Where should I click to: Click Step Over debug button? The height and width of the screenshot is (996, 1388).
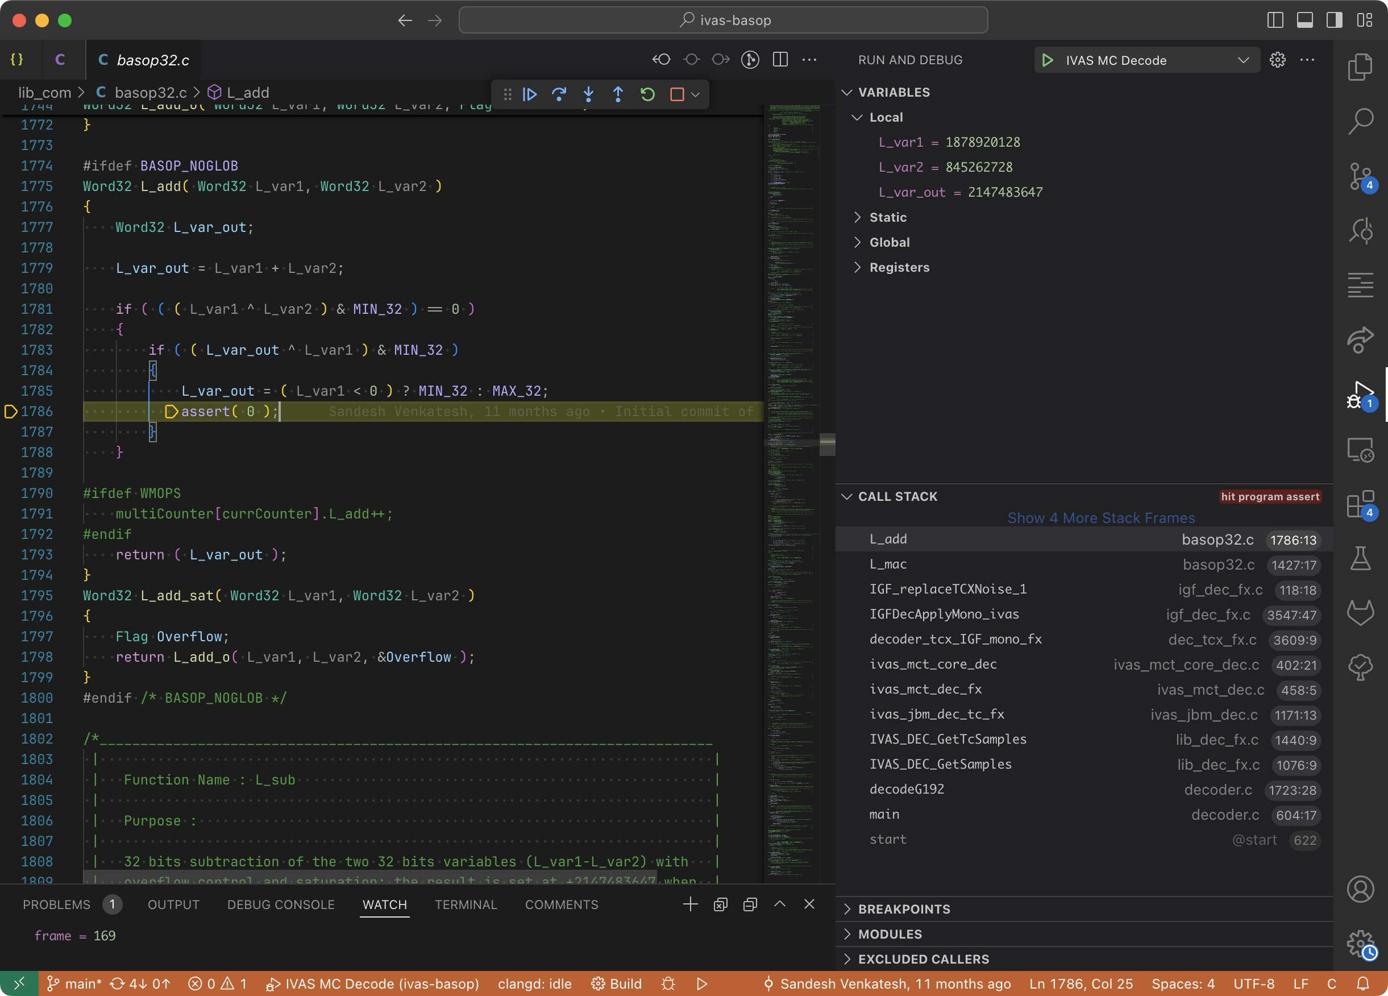[559, 94]
